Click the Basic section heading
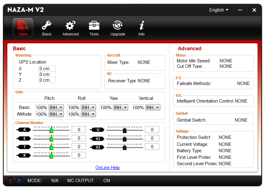 19,48
